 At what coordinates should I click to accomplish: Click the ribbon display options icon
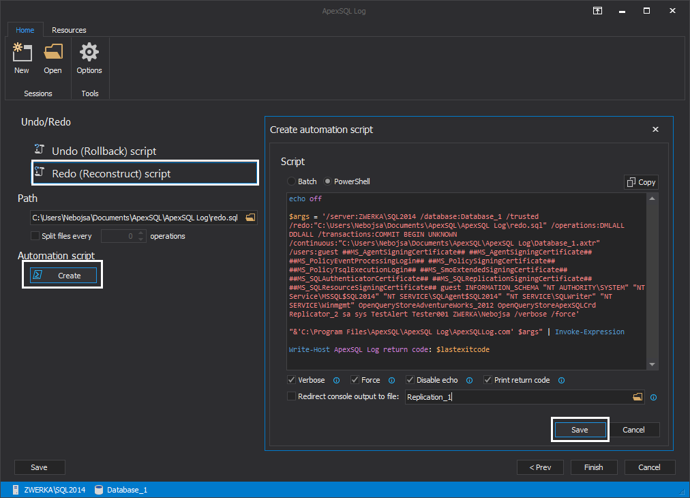coord(597,11)
